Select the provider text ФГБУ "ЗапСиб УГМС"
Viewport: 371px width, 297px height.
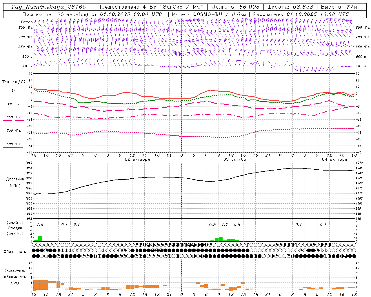173,7
